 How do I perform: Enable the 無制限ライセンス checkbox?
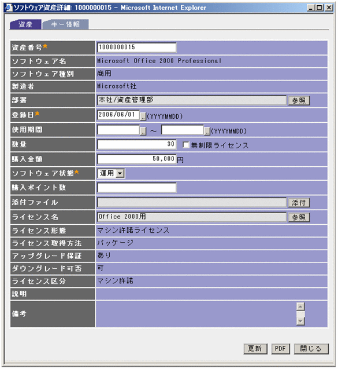click(x=185, y=145)
